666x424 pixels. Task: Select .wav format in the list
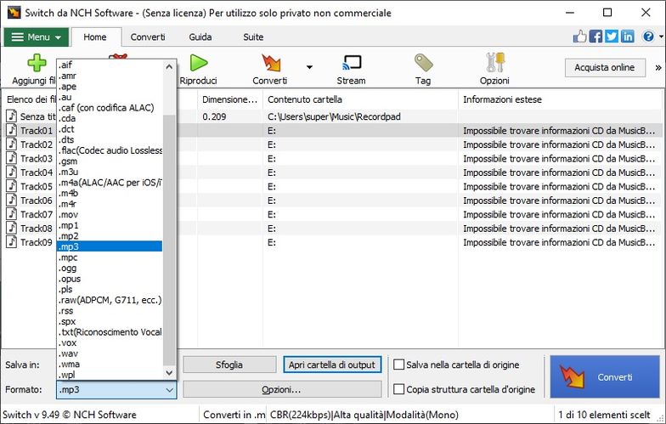click(x=110, y=353)
